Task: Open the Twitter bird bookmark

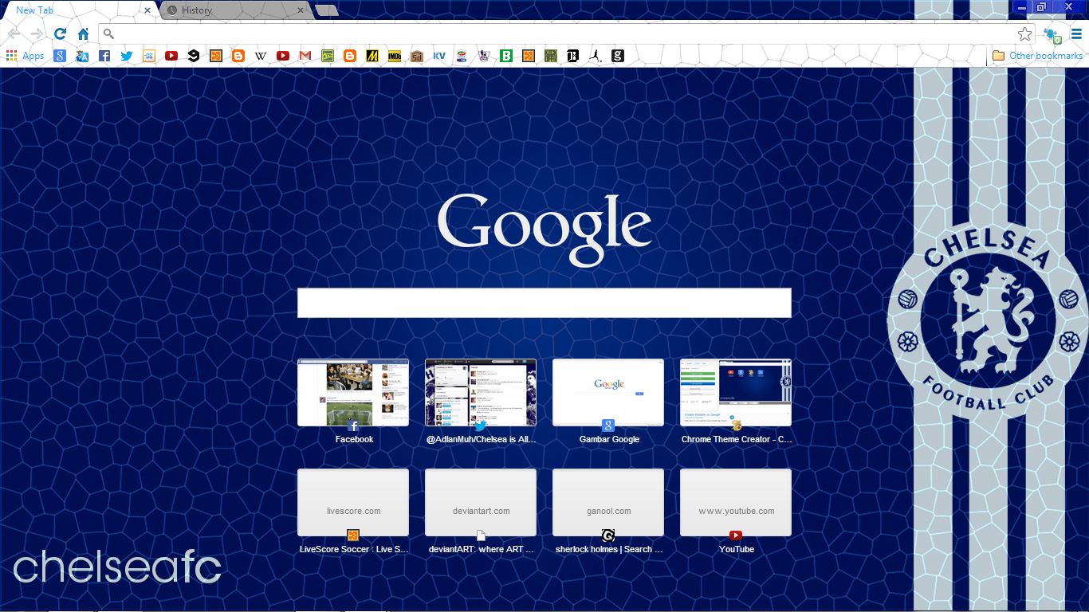Action: [127, 56]
